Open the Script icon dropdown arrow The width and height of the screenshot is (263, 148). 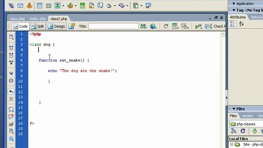(x=127, y=6)
